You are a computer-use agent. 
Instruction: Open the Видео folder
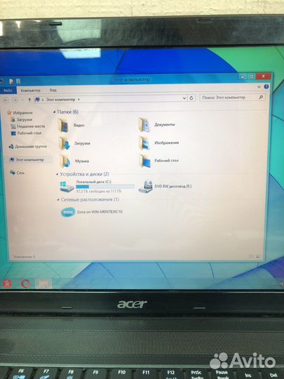(71, 125)
